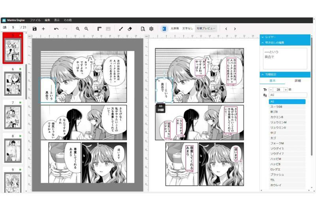This screenshot has height=210, width=316.
Task: Go to next page arrow
Action: click(x=235, y=29)
